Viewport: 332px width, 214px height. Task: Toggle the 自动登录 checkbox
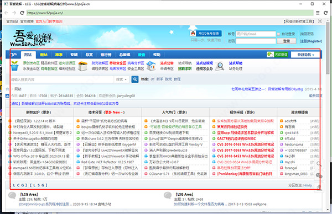(x=278, y=34)
